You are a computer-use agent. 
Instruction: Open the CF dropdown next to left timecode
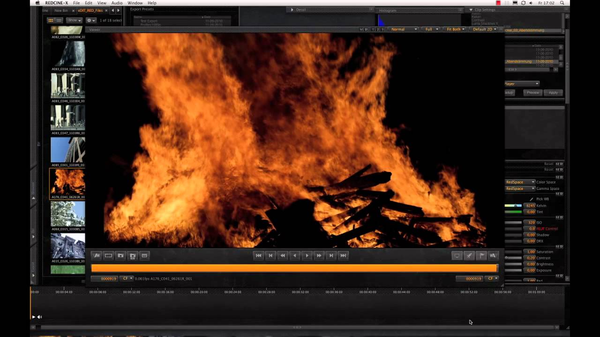pyautogui.click(x=127, y=278)
